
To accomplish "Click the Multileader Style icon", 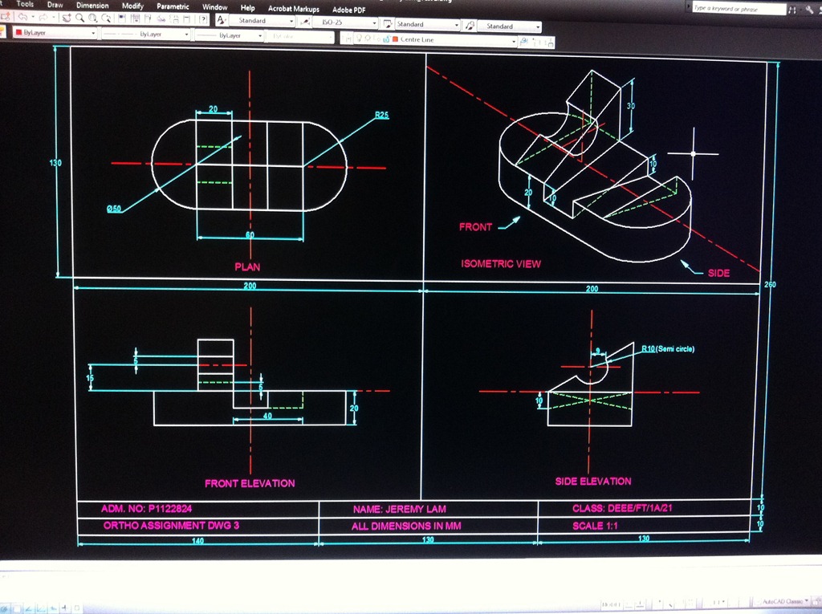I will click(x=470, y=25).
